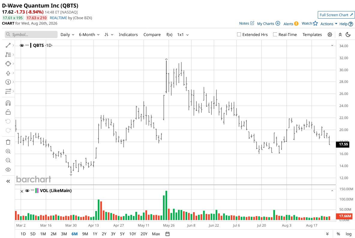Toggle percent scale button
This screenshot has width=355, height=238.
pyautogui.click(x=338, y=234)
